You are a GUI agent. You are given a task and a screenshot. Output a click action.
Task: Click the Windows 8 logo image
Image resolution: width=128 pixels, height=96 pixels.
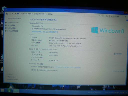pyautogui.click(x=107, y=30)
